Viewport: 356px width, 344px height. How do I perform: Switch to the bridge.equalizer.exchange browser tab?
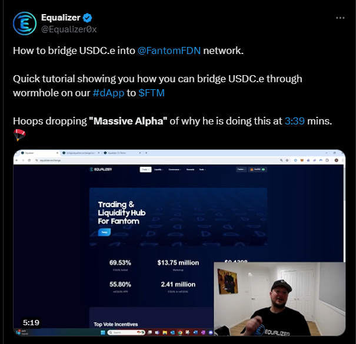(81, 153)
